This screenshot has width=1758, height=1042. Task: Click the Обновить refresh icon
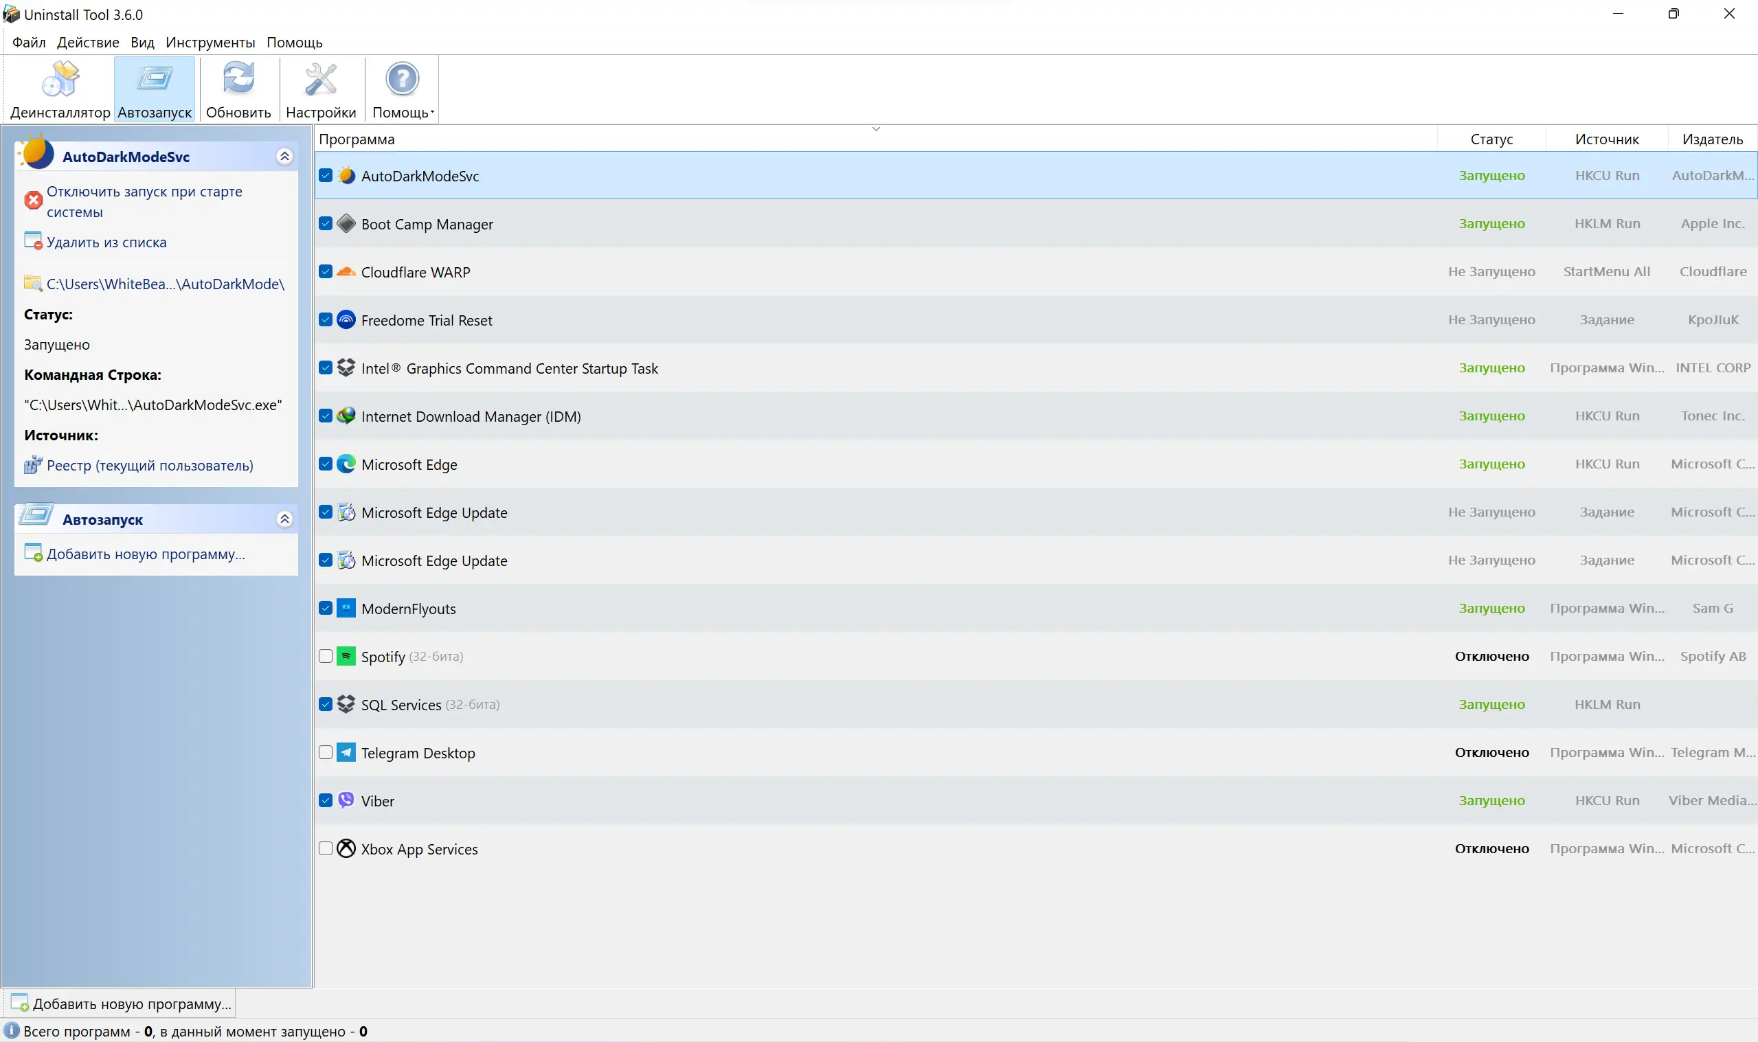pos(238,78)
